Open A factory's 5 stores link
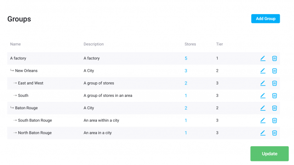Screen dimensions: 294x165 pyautogui.click(x=186, y=58)
